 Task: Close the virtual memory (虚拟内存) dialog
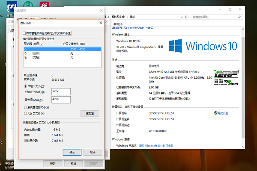pos(101,23)
